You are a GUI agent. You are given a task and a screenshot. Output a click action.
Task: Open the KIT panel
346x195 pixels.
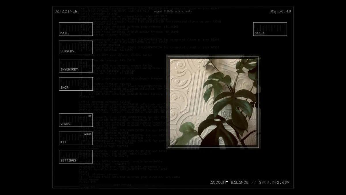[x=76, y=138]
